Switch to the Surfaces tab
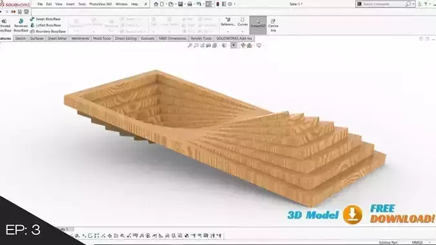 point(37,39)
